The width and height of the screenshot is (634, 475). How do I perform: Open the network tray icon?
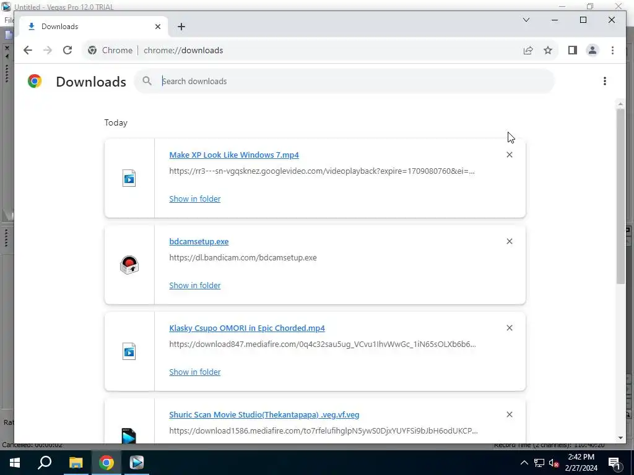point(539,463)
